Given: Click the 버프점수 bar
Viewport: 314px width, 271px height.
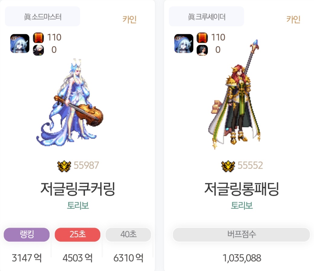Looking at the screenshot, I should (x=241, y=234).
